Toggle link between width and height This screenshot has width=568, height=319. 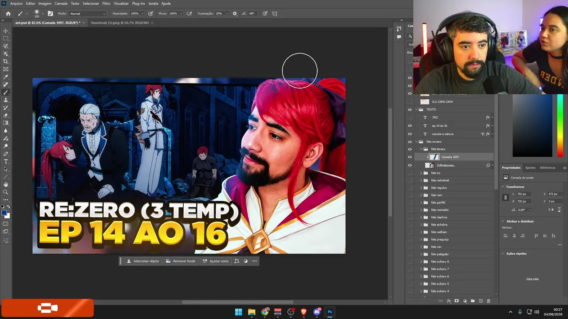(x=505, y=198)
